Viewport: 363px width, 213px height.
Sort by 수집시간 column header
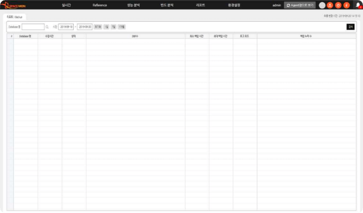[x=50, y=36]
